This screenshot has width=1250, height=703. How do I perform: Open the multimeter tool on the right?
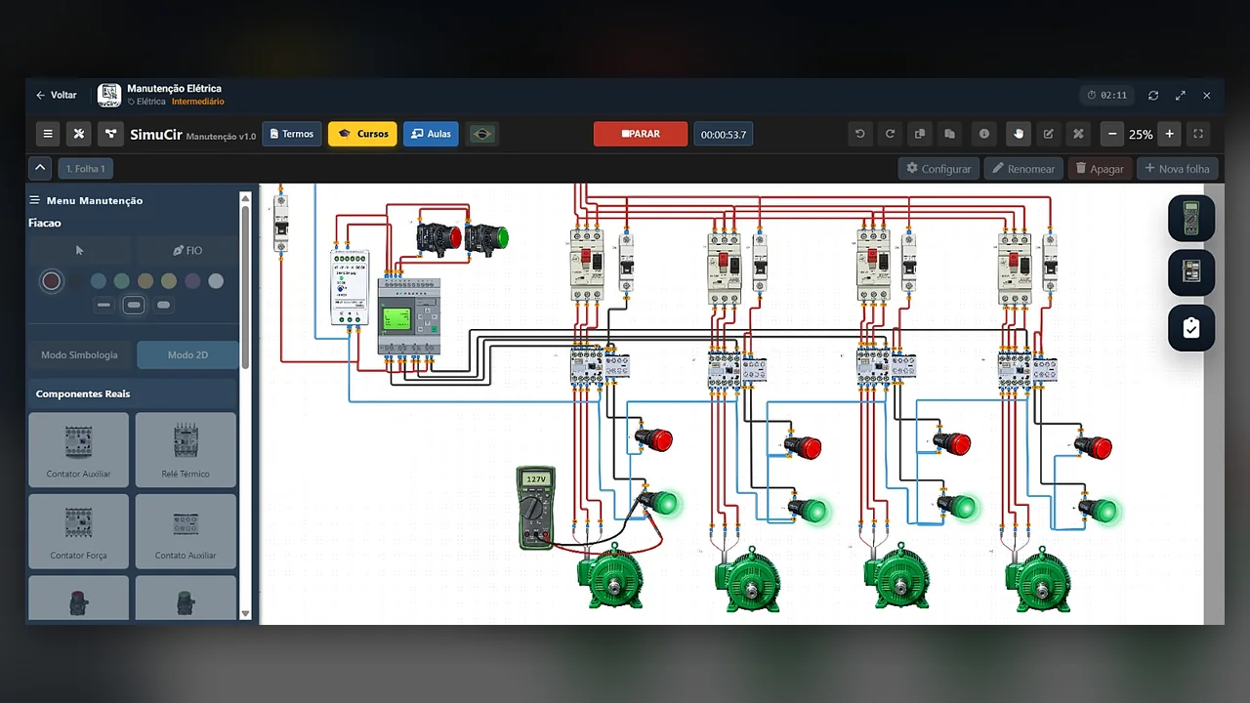(x=1191, y=218)
